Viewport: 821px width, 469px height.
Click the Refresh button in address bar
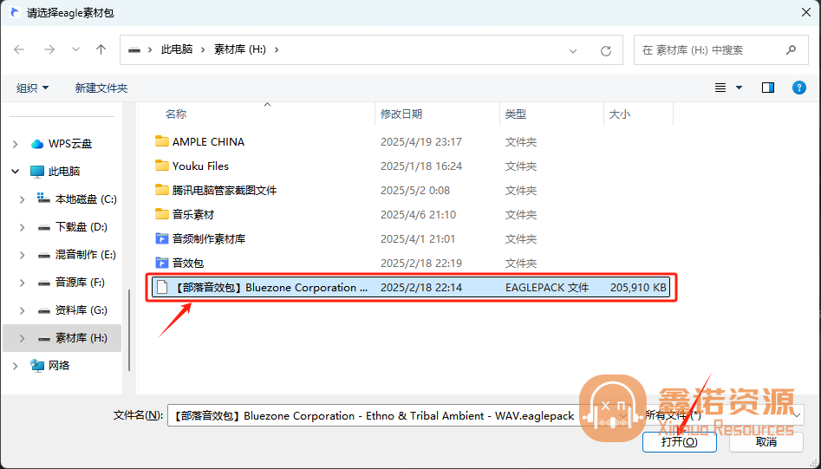tap(606, 50)
